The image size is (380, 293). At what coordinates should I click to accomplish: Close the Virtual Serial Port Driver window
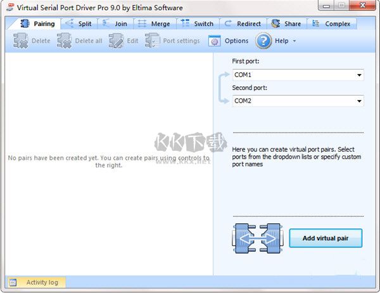click(x=362, y=5)
